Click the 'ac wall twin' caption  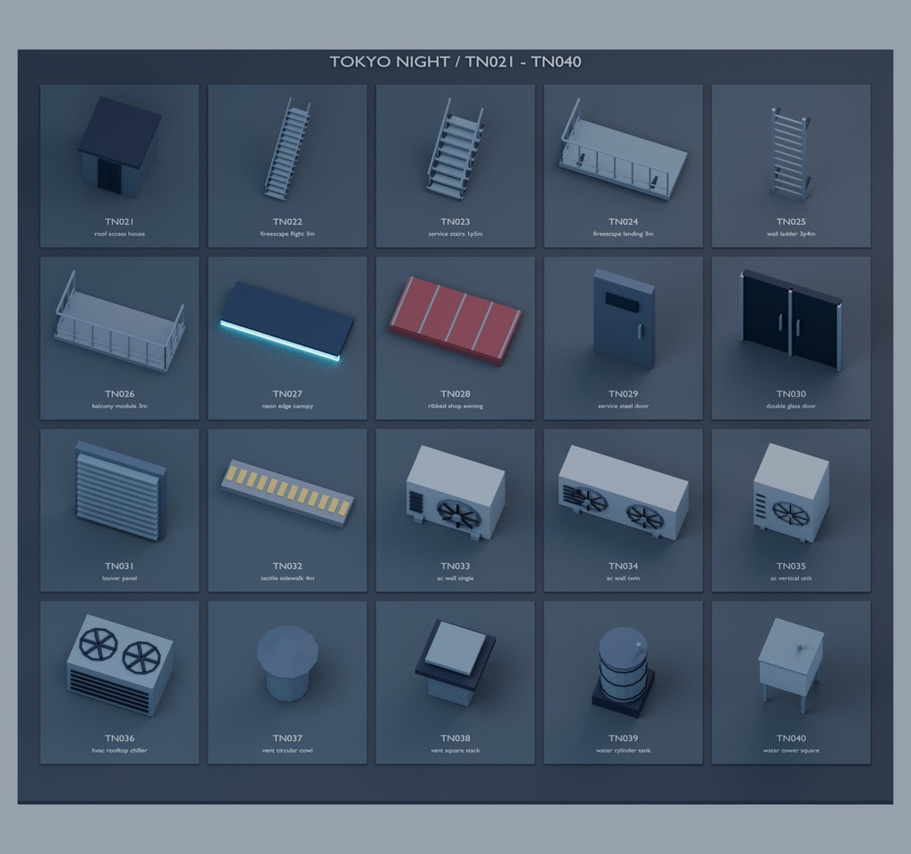[624, 578]
